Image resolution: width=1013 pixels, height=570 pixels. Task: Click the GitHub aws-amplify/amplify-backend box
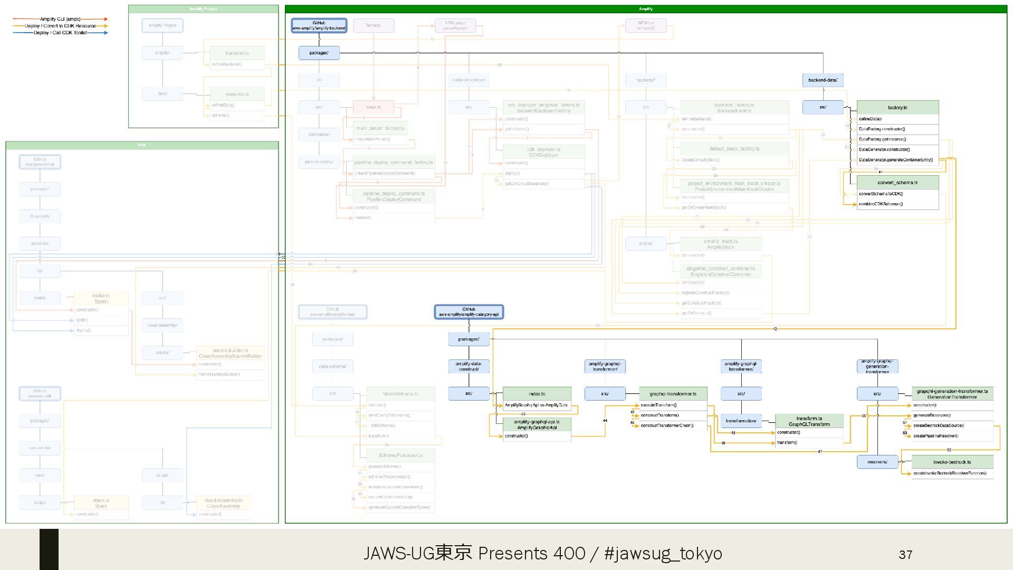click(319, 25)
